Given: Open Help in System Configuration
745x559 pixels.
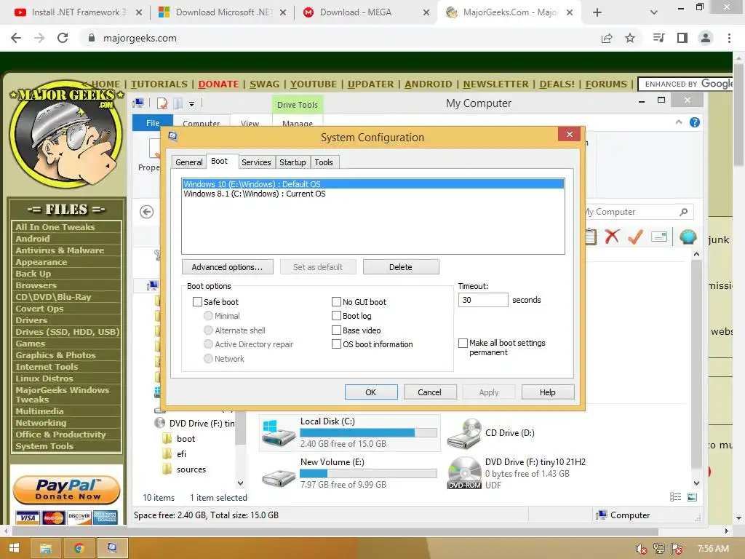Looking at the screenshot, I should point(548,392).
